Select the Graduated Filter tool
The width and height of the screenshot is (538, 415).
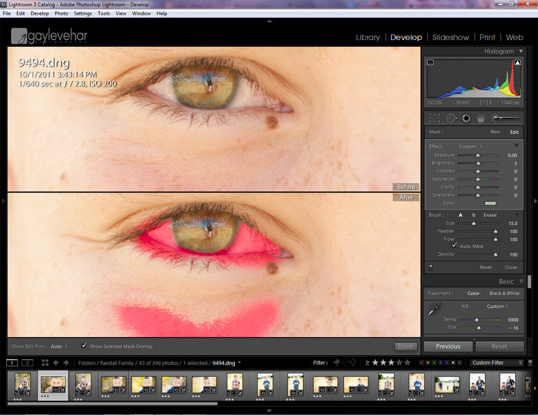(x=481, y=118)
